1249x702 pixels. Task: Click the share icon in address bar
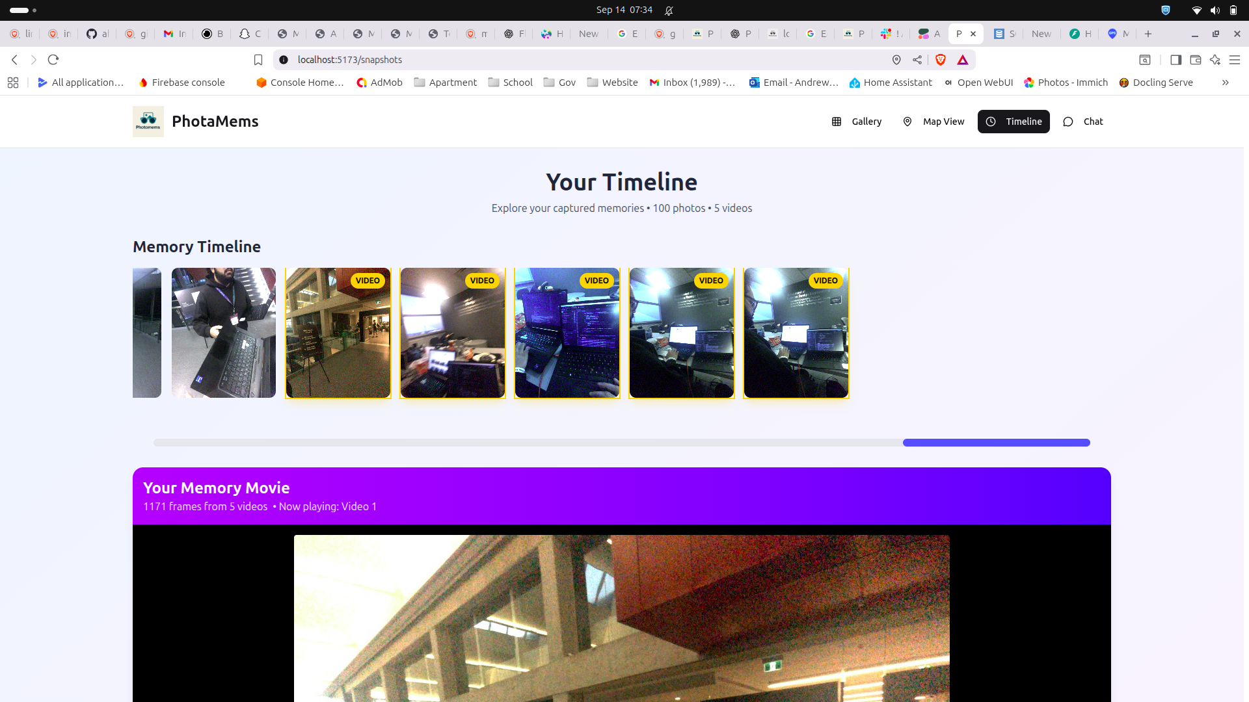point(917,60)
